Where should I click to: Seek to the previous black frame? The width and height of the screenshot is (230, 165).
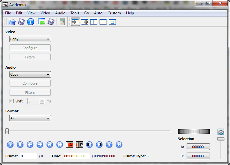(x=89, y=145)
